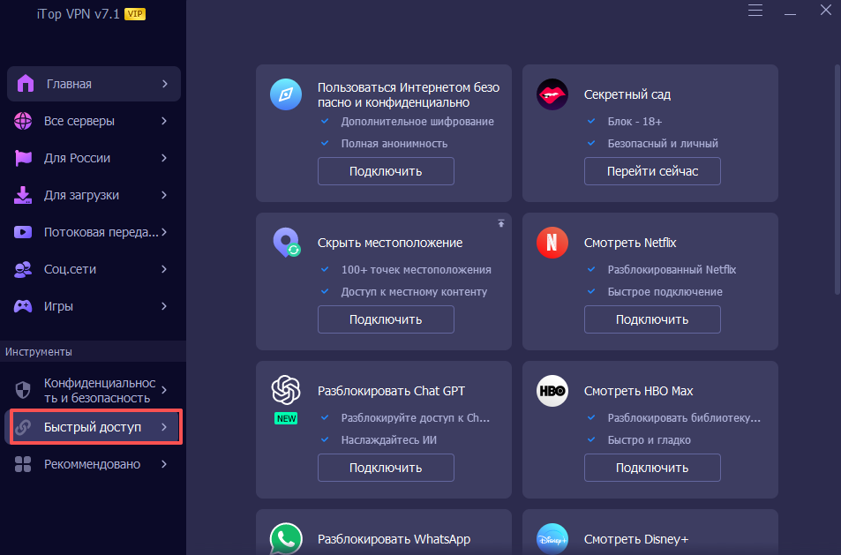Click the Netflix logo icon
This screenshot has height=555, width=841.
(552, 243)
